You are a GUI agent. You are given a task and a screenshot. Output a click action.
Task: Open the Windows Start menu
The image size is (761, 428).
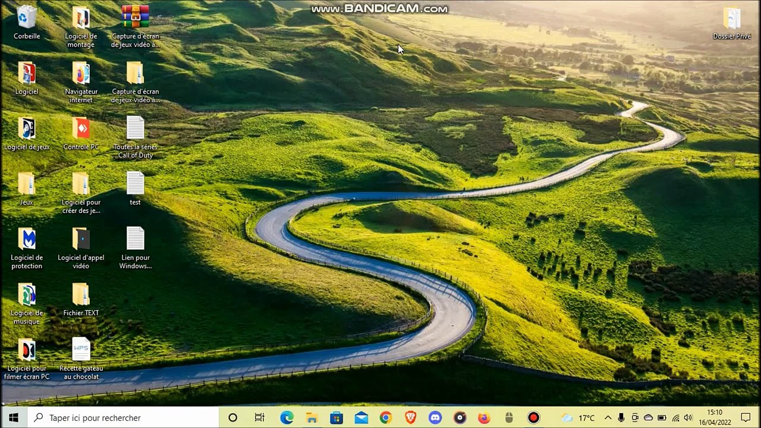pos(14,418)
